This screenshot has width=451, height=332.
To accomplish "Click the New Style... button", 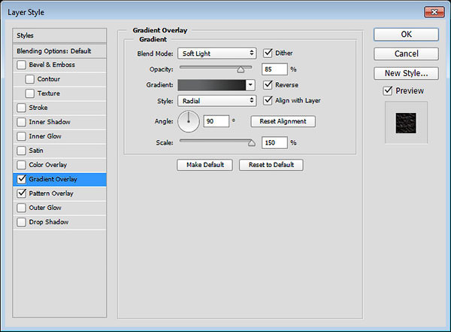I will click(x=406, y=74).
